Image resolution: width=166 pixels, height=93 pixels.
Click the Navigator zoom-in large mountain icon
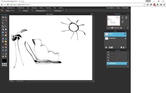point(121,28)
